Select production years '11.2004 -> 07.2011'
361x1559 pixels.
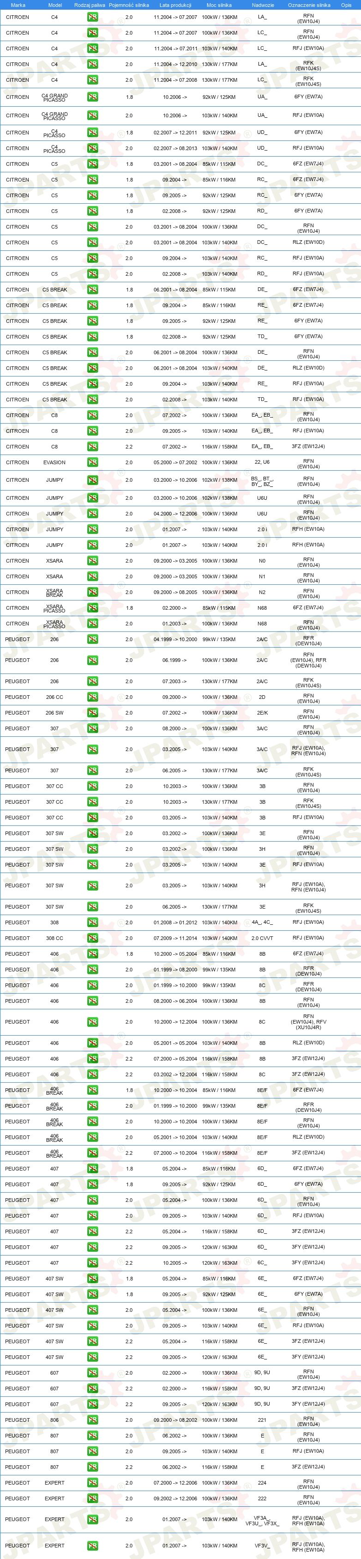175,49
